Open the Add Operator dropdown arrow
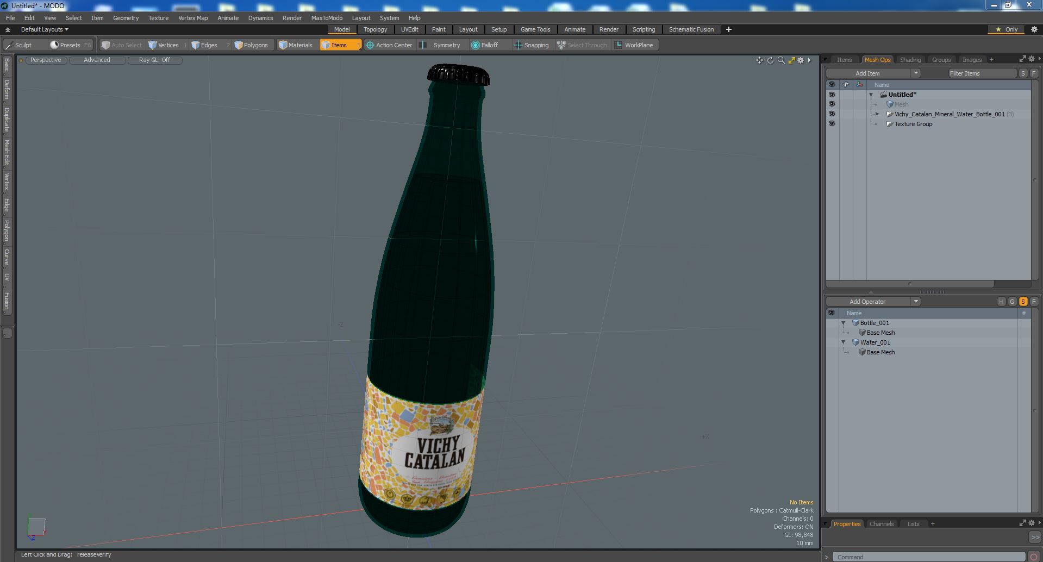 click(x=916, y=302)
